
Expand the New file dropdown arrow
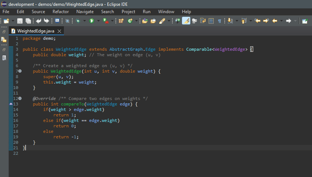(x=12, y=21)
